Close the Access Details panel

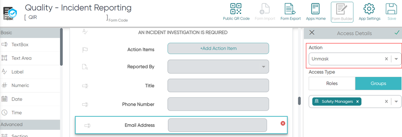click(x=312, y=32)
